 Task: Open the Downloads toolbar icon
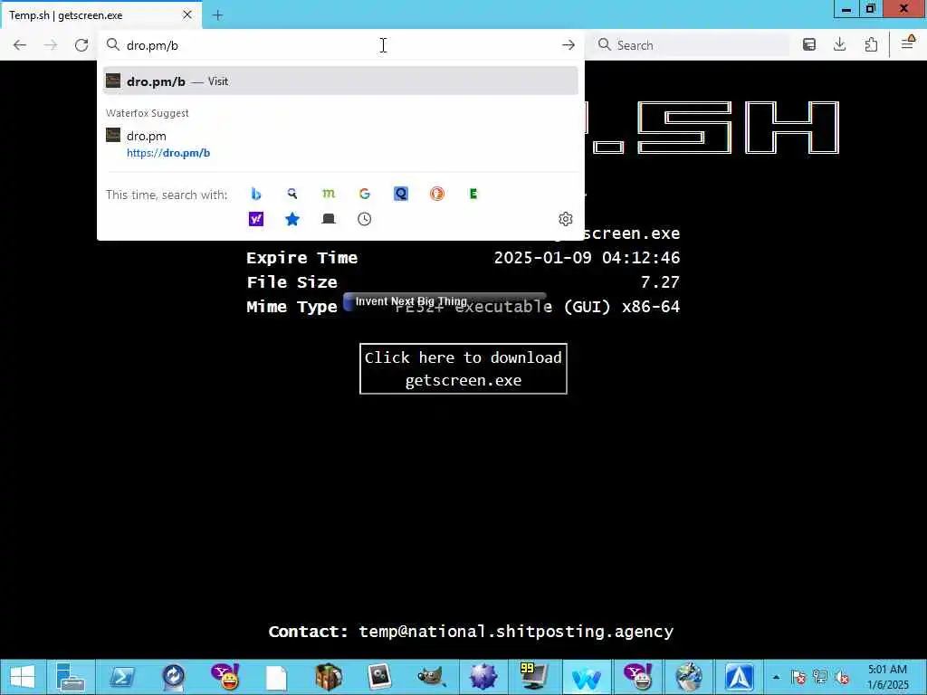(x=839, y=45)
